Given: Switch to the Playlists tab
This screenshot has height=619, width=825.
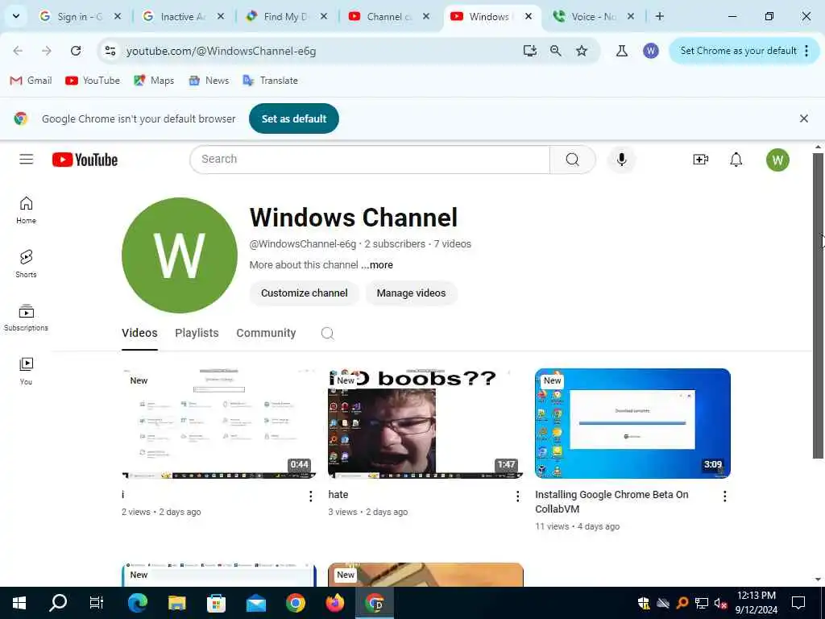Looking at the screenshot, I should click(x=197, y=333).
